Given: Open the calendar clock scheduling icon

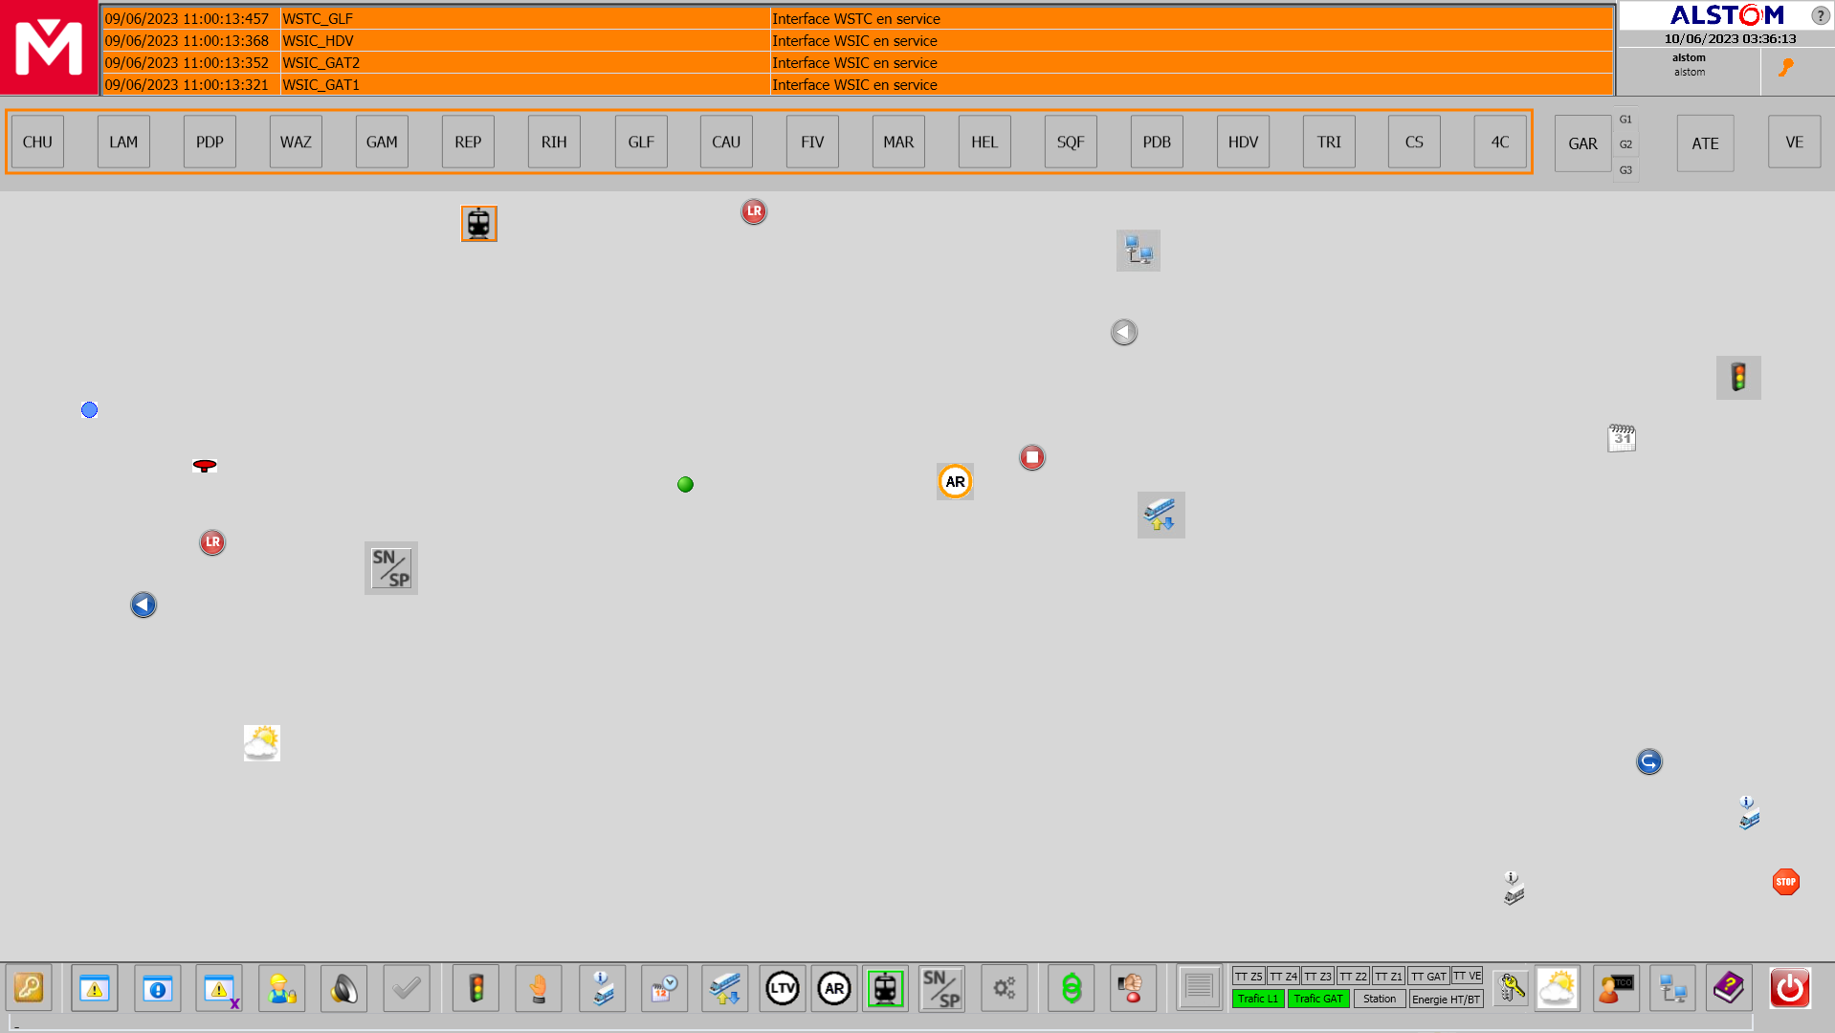Looking at the screenshot, I should click(x=664, y=989).
